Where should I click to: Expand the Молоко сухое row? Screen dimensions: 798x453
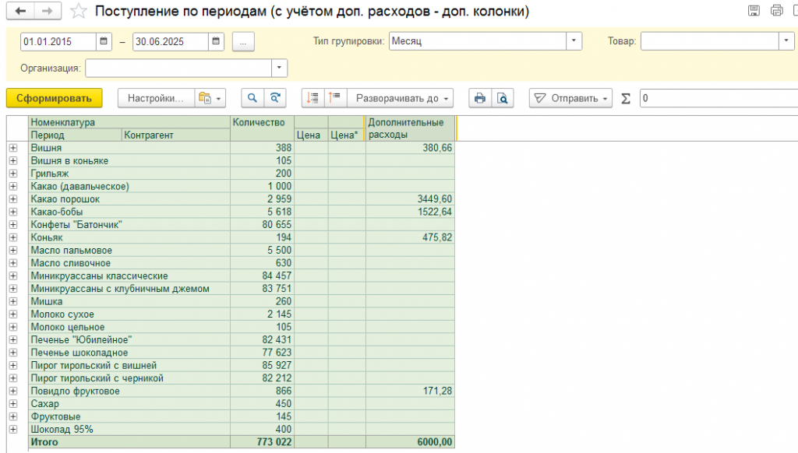[13, 314]
